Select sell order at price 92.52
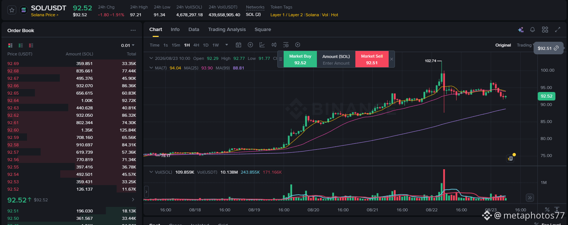This screenshot has width=568, height=225. coord(72,189)
